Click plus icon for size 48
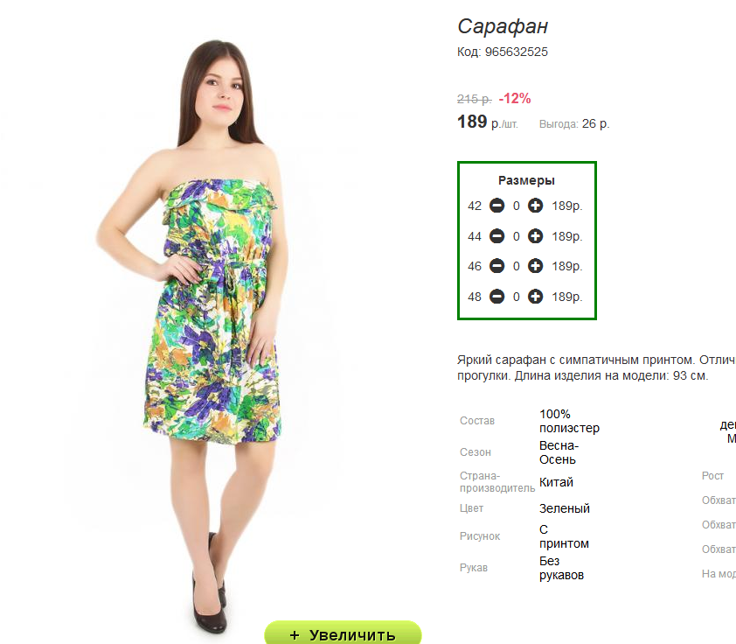This screenshot has width=736, height=644. pos(535,297)
